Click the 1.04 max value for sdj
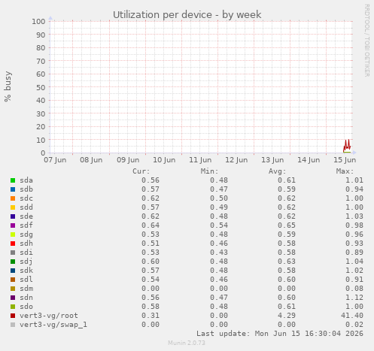374x351 pixels. pos(354,262)
